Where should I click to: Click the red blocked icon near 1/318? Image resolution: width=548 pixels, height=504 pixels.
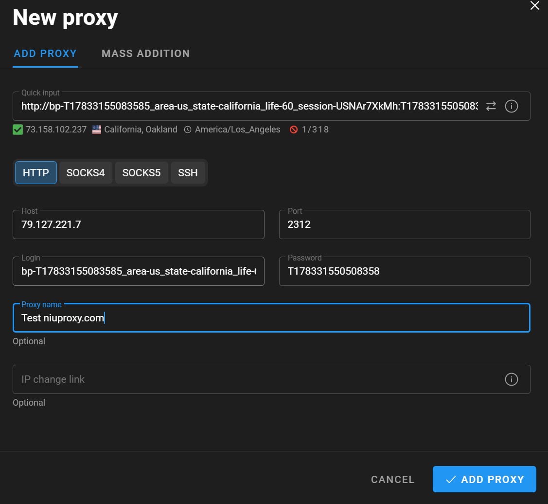tap(294, 130)
